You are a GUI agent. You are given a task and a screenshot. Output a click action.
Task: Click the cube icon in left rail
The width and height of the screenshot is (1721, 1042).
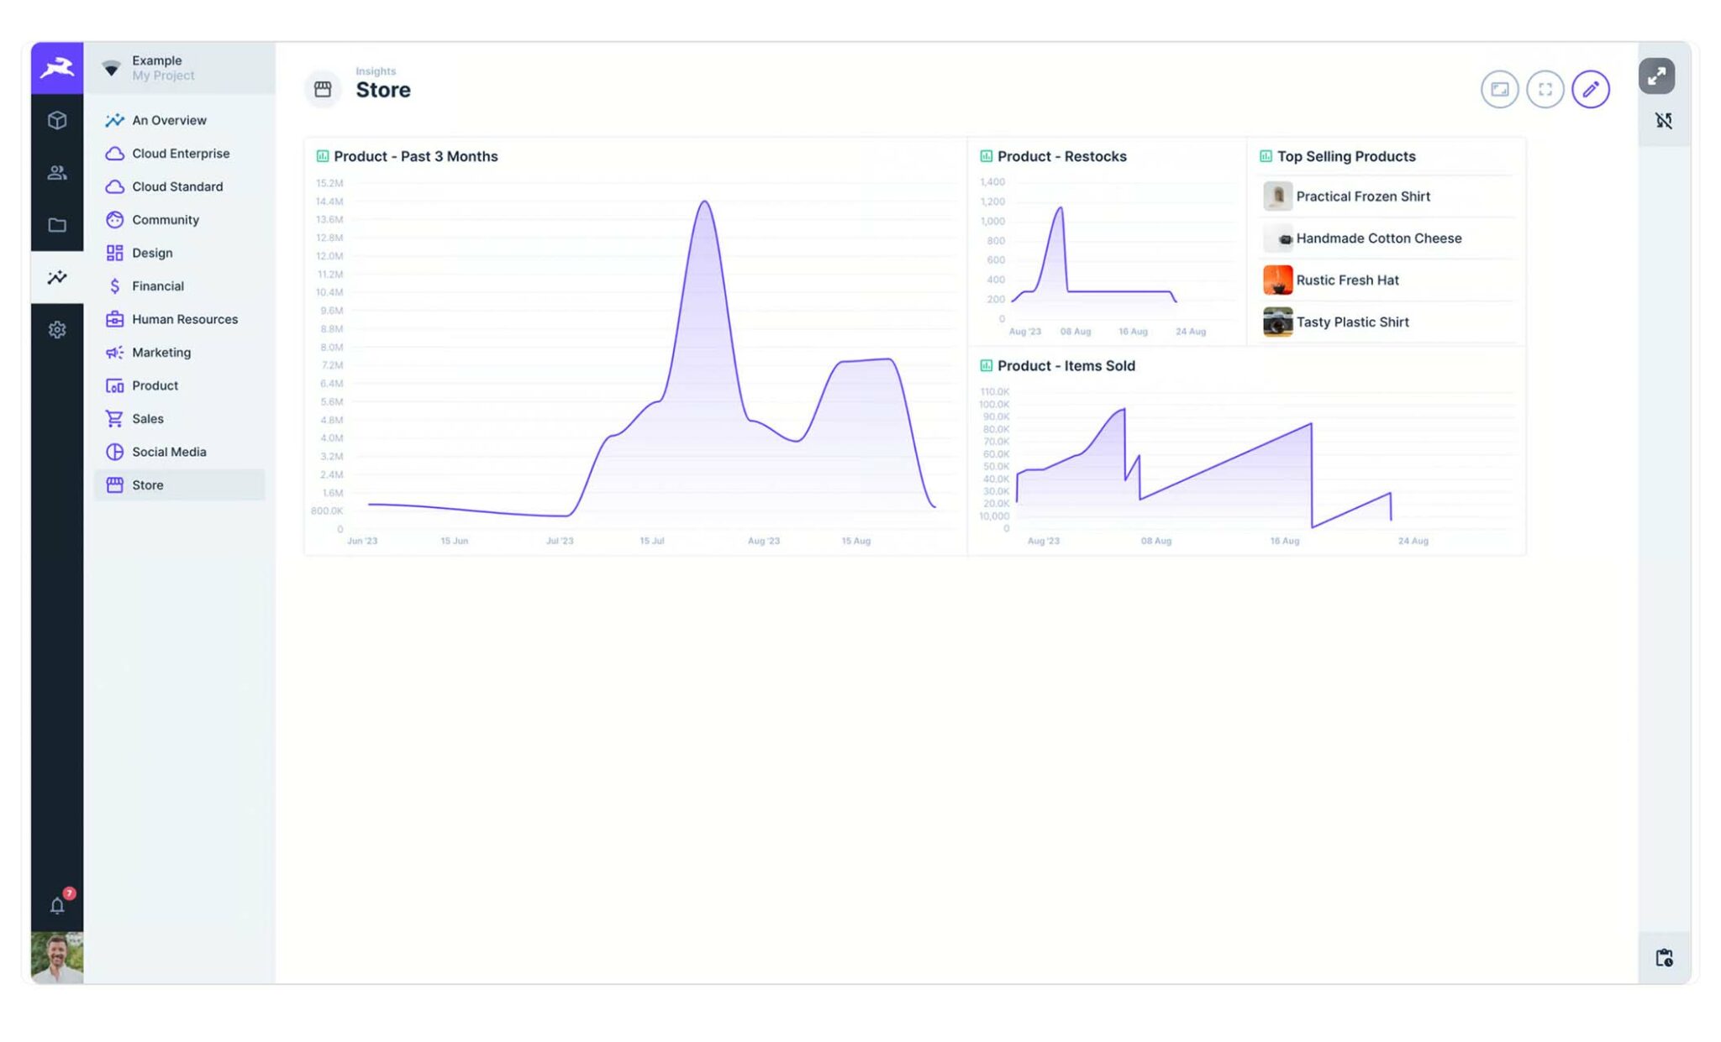click(x=57, y=120)
